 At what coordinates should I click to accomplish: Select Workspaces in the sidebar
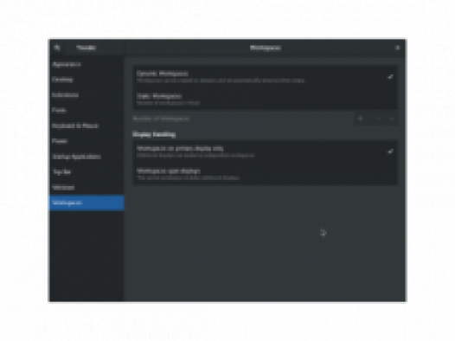pyautogui.click(x=87, y=203)
